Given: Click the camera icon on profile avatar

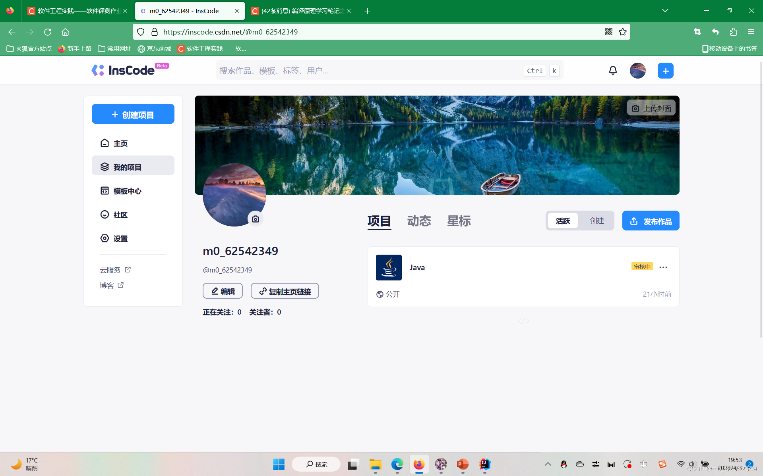Looking at the screenshot, I should 256,219.
